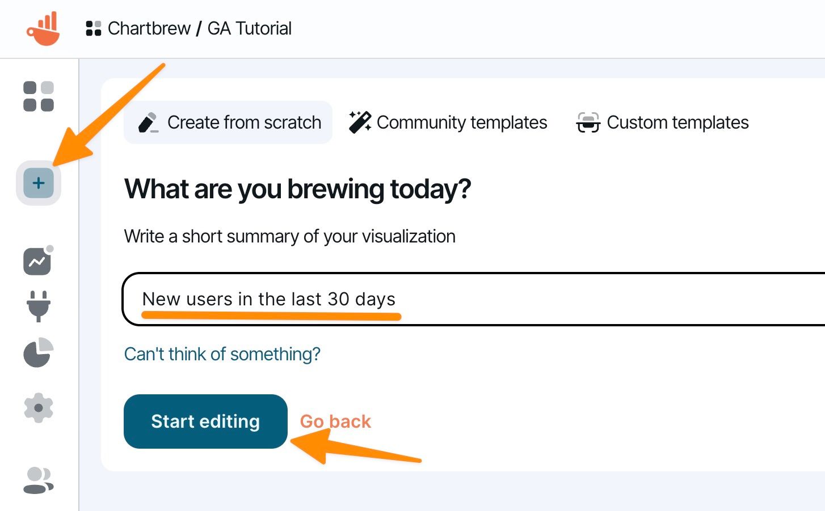This screenshot has width=825, height=511.
Task: Switch to the Community templates tab
Action: [448, 122]
